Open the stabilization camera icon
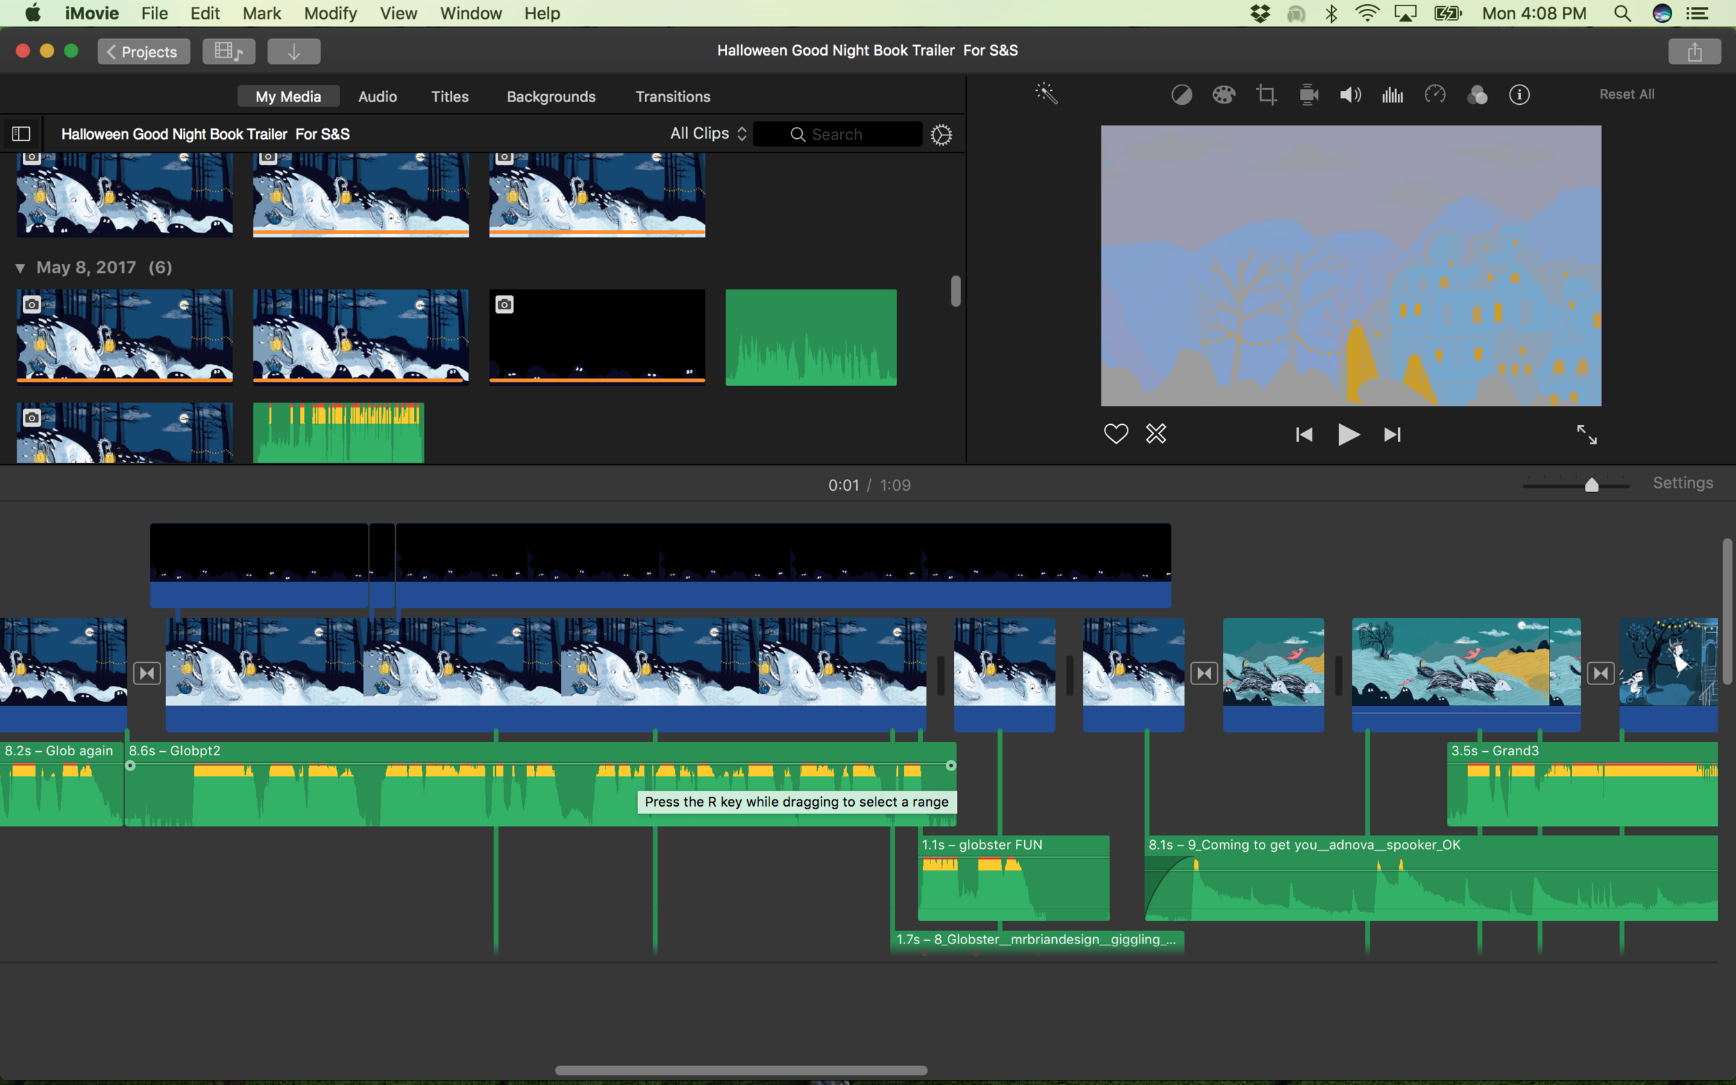This screenshot has height=1085, width=1736. tap(1308, 94)
